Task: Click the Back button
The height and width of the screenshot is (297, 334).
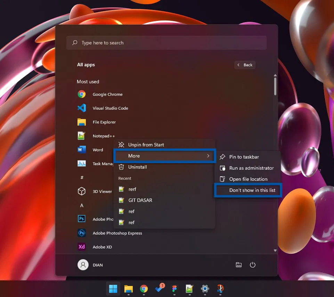Action: coord(245,65)
